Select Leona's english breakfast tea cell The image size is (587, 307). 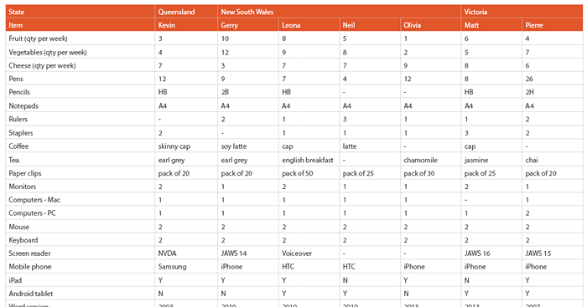click(x=309, y=160)
